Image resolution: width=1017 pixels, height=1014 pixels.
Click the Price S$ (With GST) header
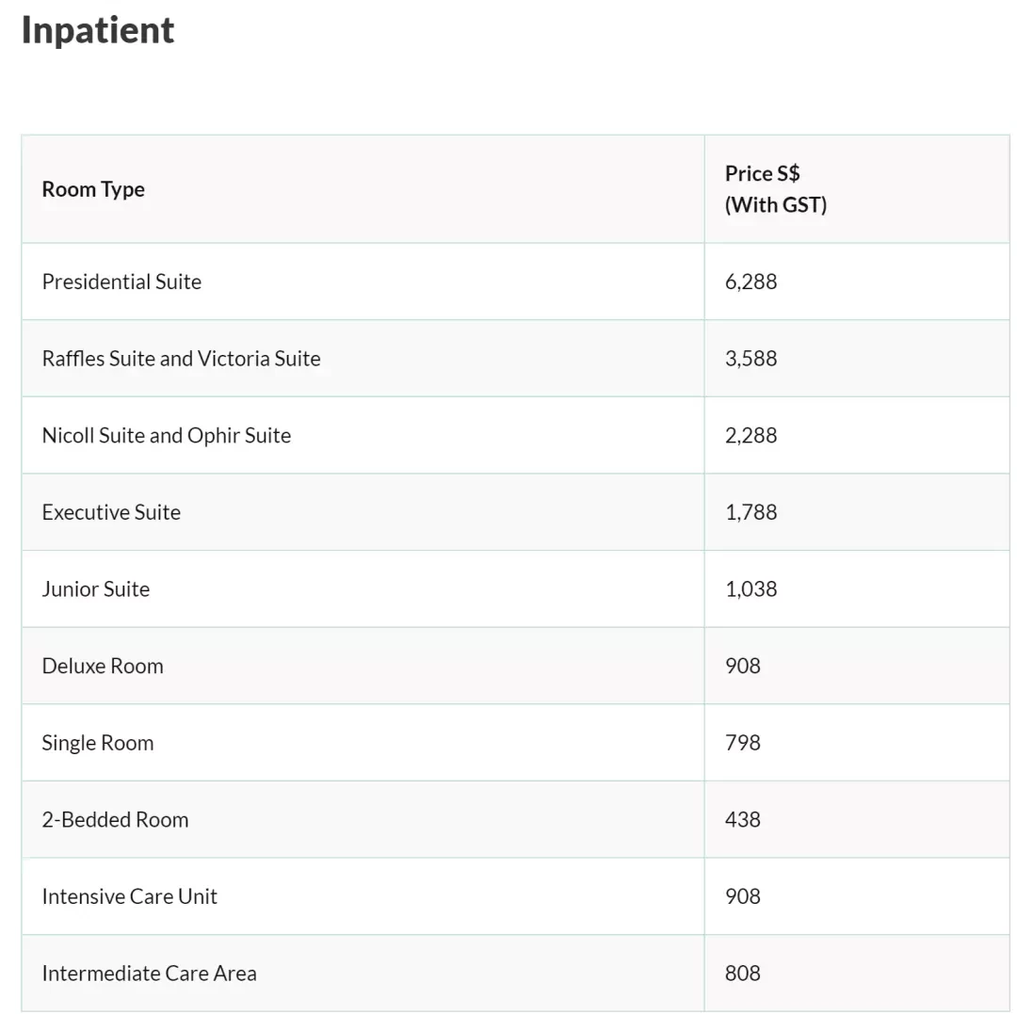(776, 189)
